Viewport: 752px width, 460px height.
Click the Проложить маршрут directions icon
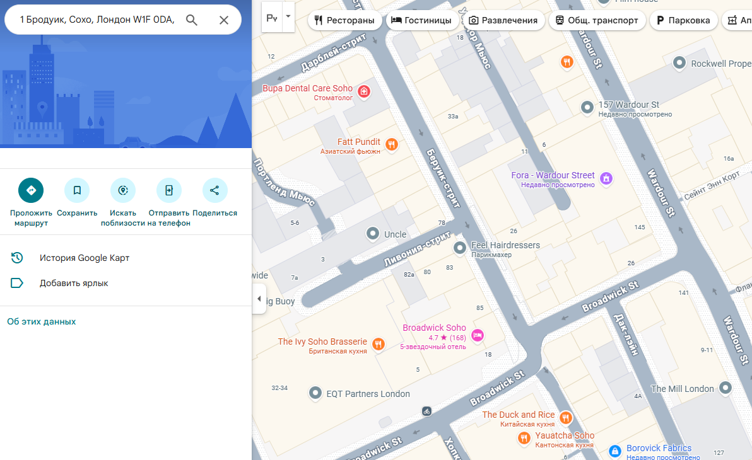click(31, 190)
